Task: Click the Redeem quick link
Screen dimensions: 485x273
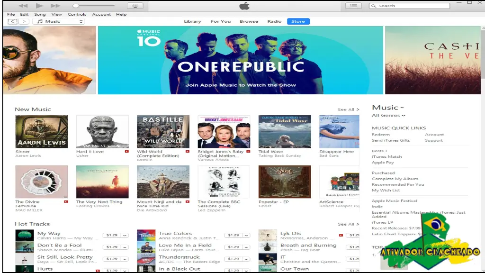Action: (381, 134)
